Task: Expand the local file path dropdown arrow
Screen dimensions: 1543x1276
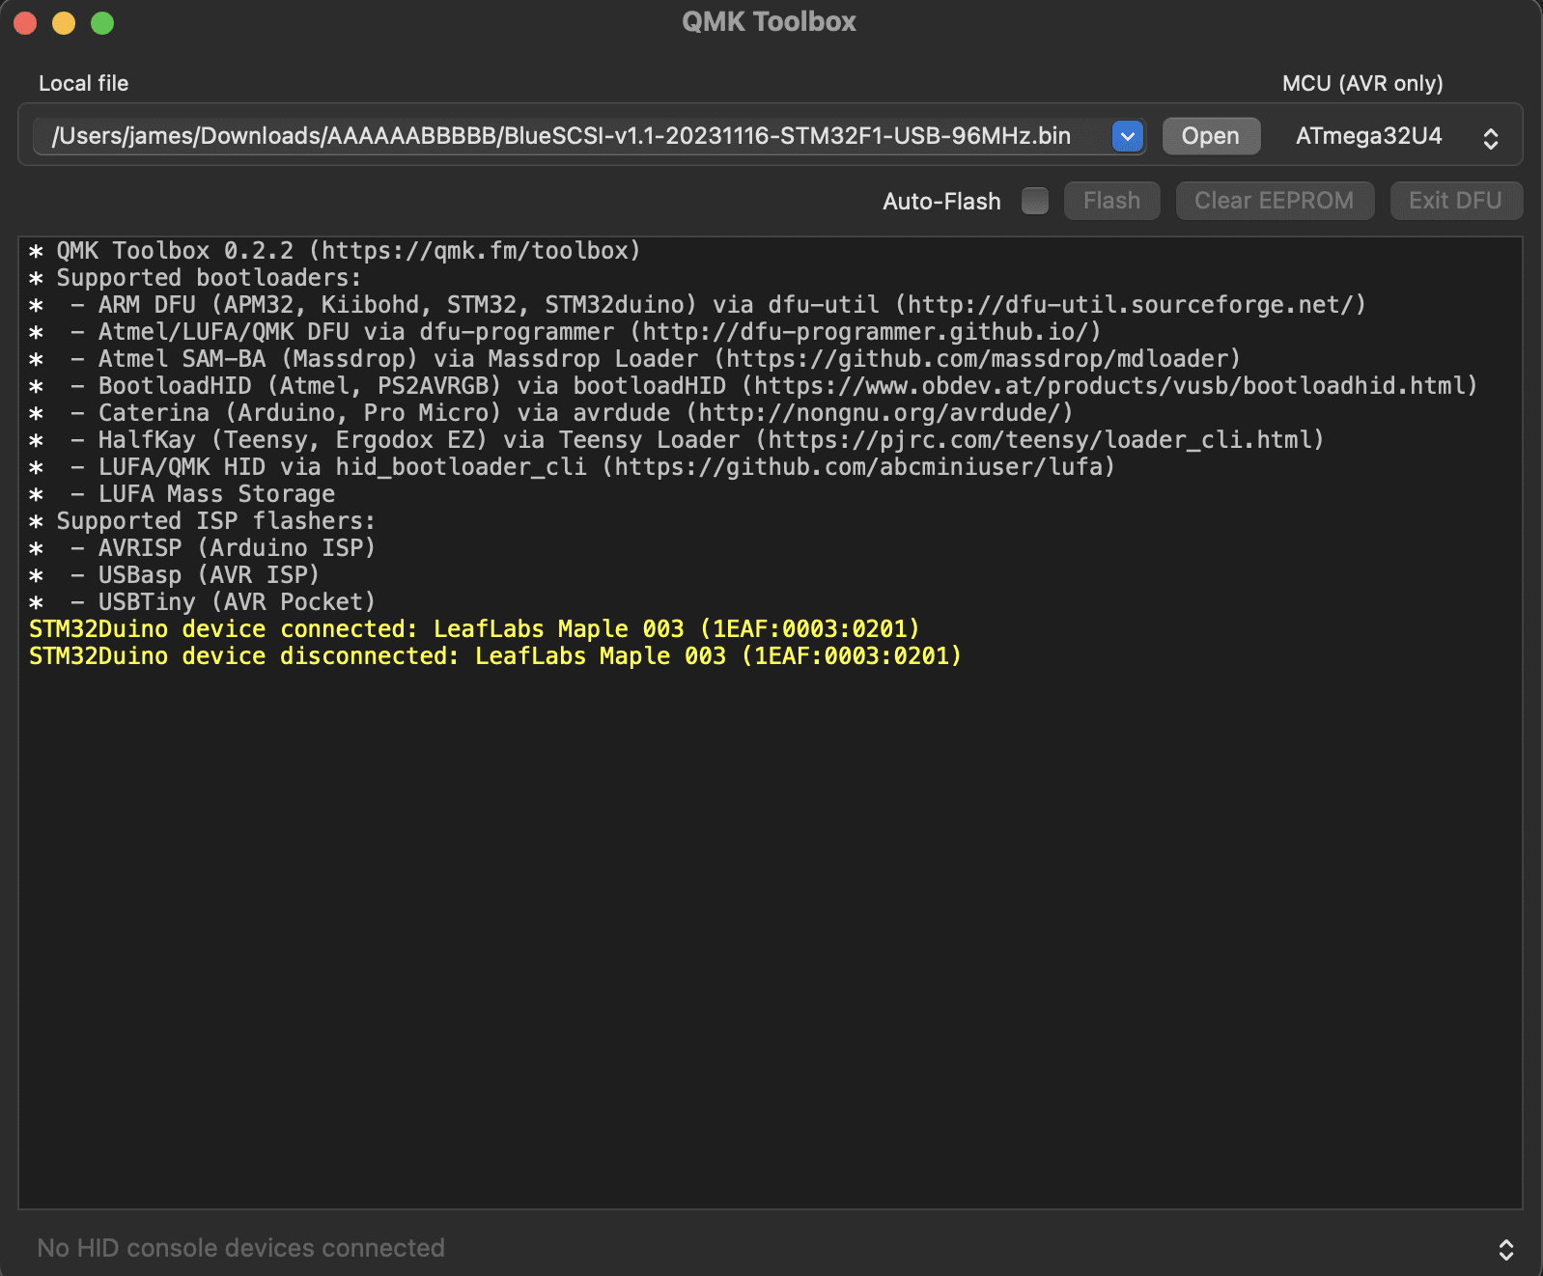Action: [x=1128, y=136]
